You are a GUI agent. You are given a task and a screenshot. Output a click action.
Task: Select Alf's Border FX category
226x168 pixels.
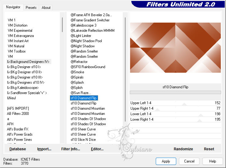pos(18,129)
